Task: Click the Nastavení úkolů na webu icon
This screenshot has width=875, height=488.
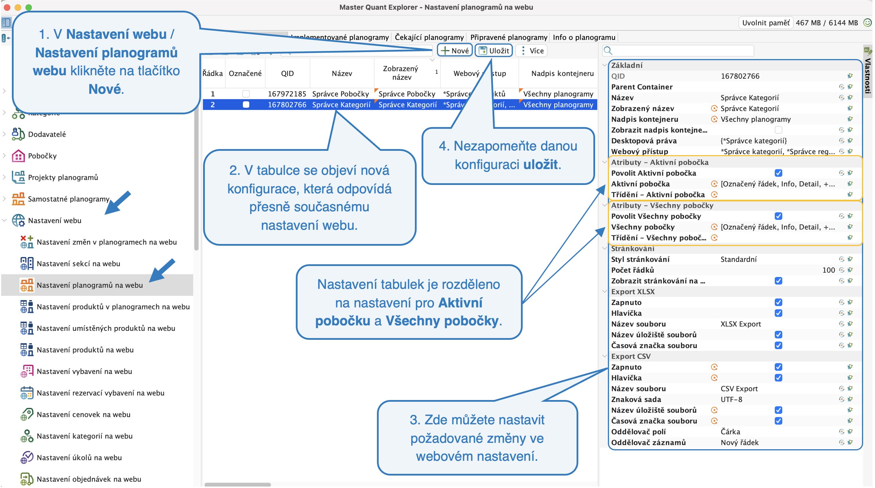Action: click(x=27, y=457)
